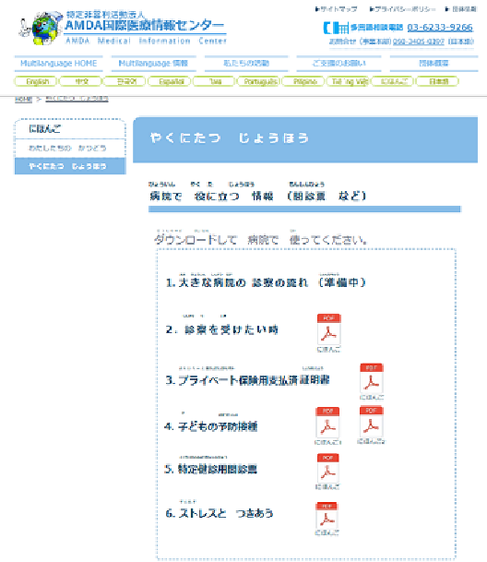Open the PDF for ストレスと つきあう
This screenshot has width=487, height=562.
(x=327, y=517)
